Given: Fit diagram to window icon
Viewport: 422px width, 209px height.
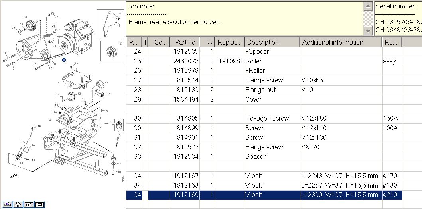Looking at the screenshot, I should 40,205.
